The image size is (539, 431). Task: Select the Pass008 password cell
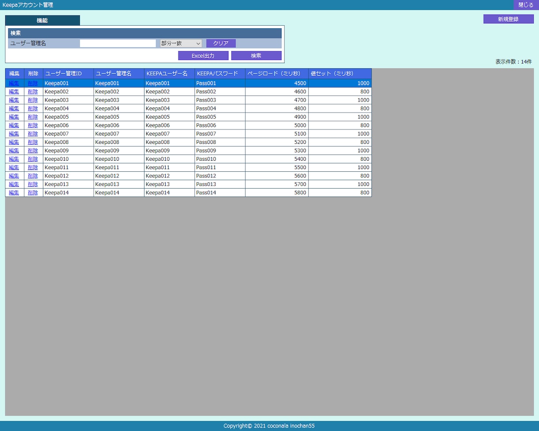click(x=220, y=142)
